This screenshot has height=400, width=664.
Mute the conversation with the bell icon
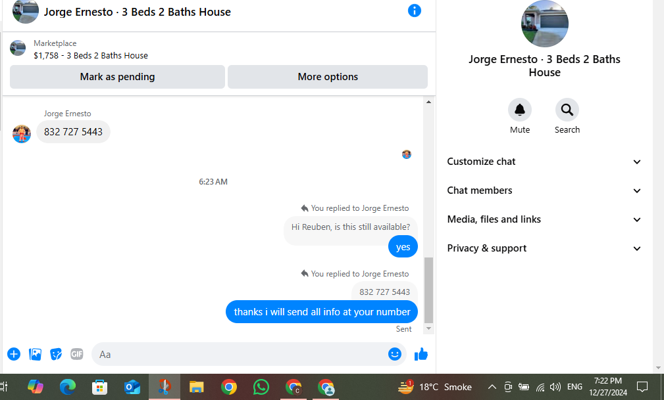click(x=520, y=110)
